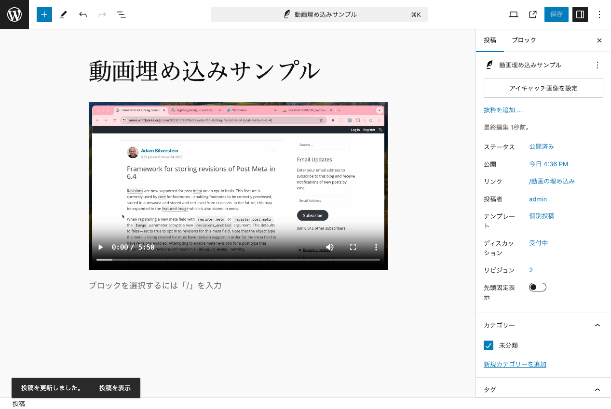The width and height of the screenshot is (611, 409).
Task: Click the post title 動画埋め込みサンプル heading
Action: point(204,70)
